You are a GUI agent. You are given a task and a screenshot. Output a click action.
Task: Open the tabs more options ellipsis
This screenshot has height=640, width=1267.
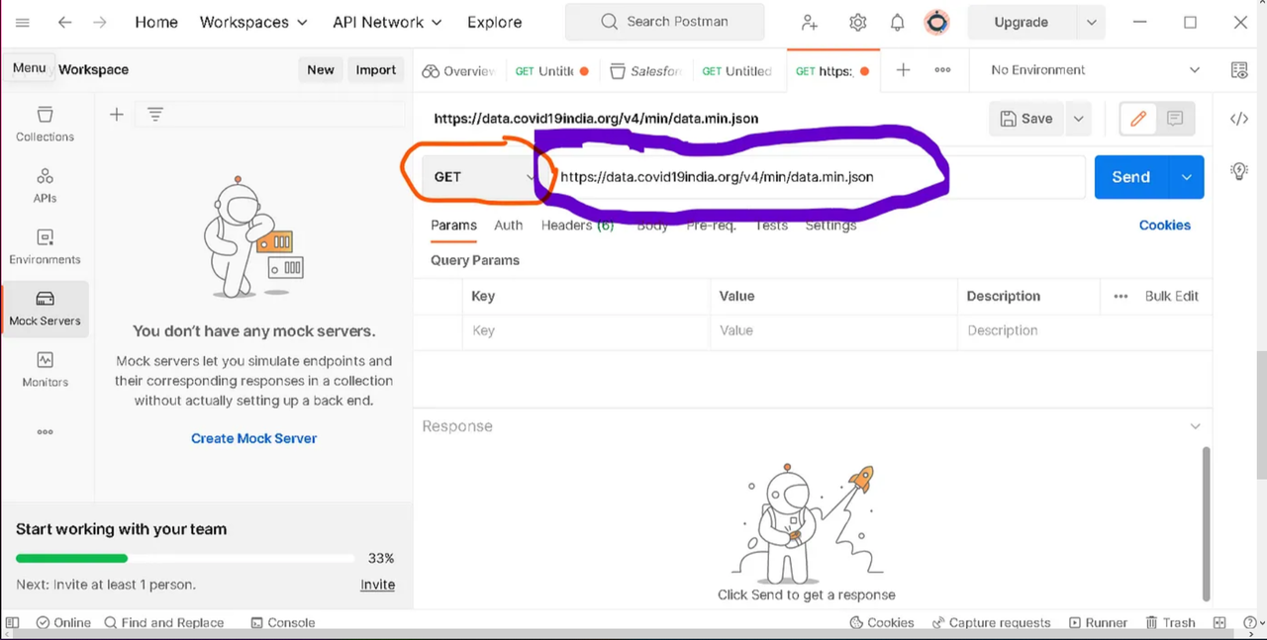pos(942,70)
